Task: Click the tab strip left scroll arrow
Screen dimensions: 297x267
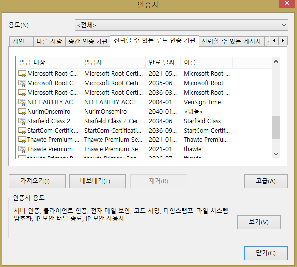Action: (x=274, y=41)
